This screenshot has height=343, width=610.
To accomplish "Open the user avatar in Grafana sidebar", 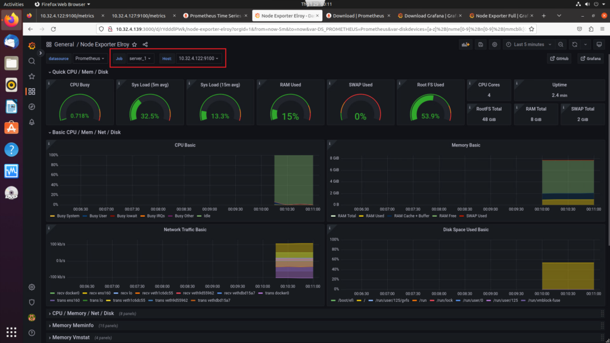I will pos(32,317).
